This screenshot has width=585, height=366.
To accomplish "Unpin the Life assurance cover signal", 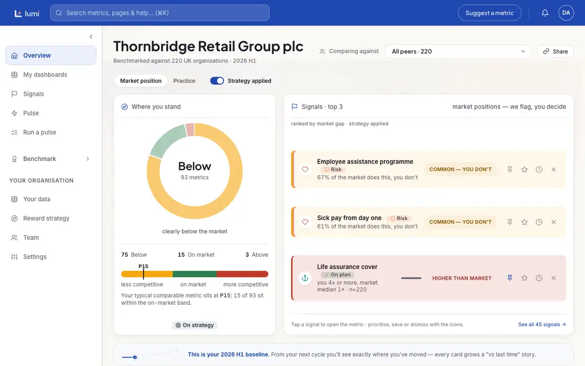I will pos(510,278).
